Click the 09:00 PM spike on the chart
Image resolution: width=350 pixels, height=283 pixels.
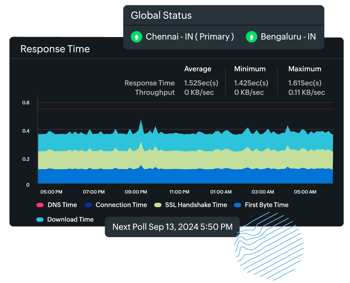click(141, 122)
